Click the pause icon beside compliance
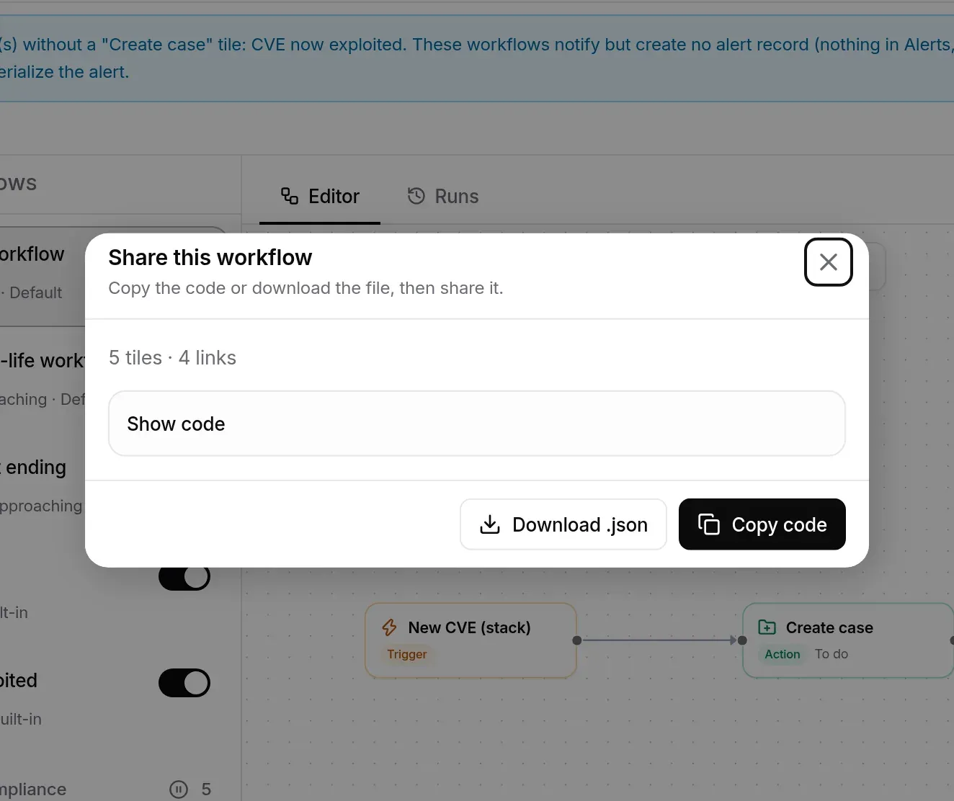Image resolution: width=954 pixels, height=801 pixels. [x=179, y=789]
